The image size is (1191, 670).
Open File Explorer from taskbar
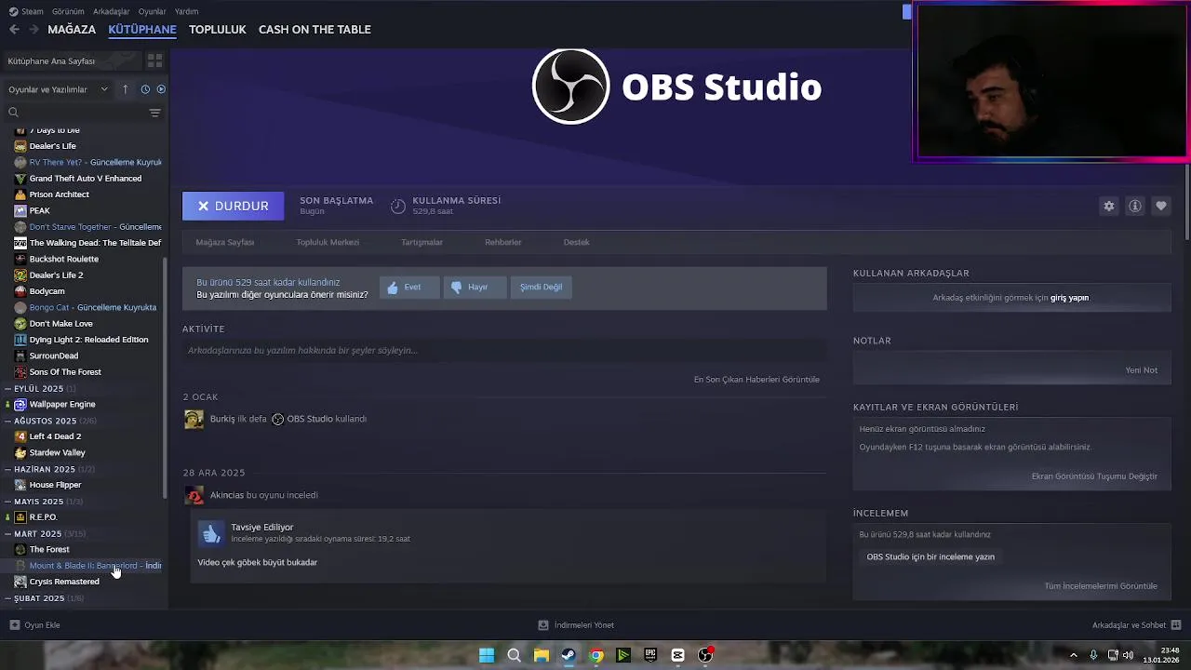point(541,655)
